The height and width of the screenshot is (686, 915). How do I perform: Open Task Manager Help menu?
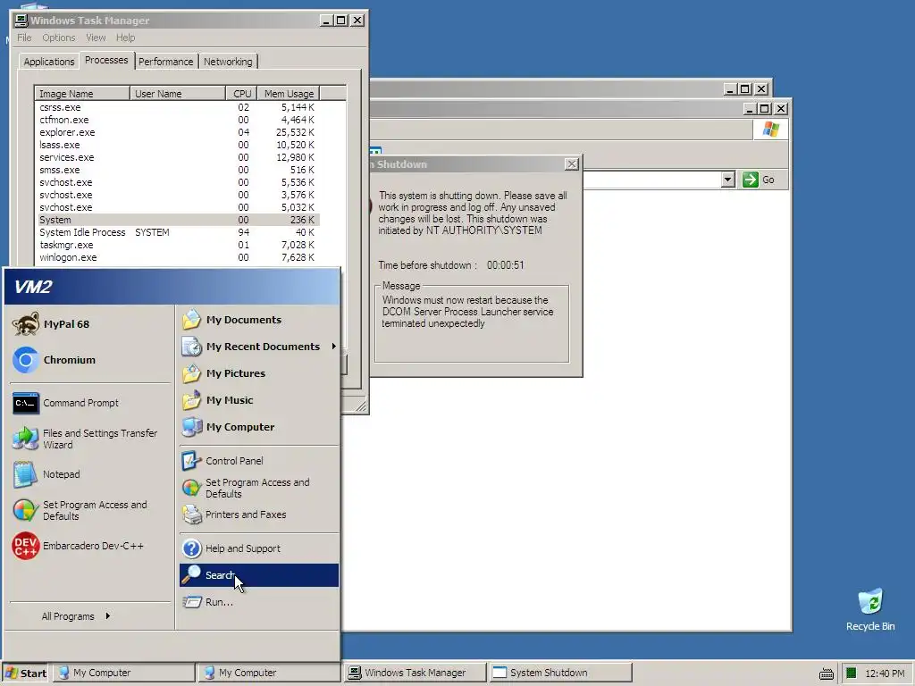click(x=125, y=38)
